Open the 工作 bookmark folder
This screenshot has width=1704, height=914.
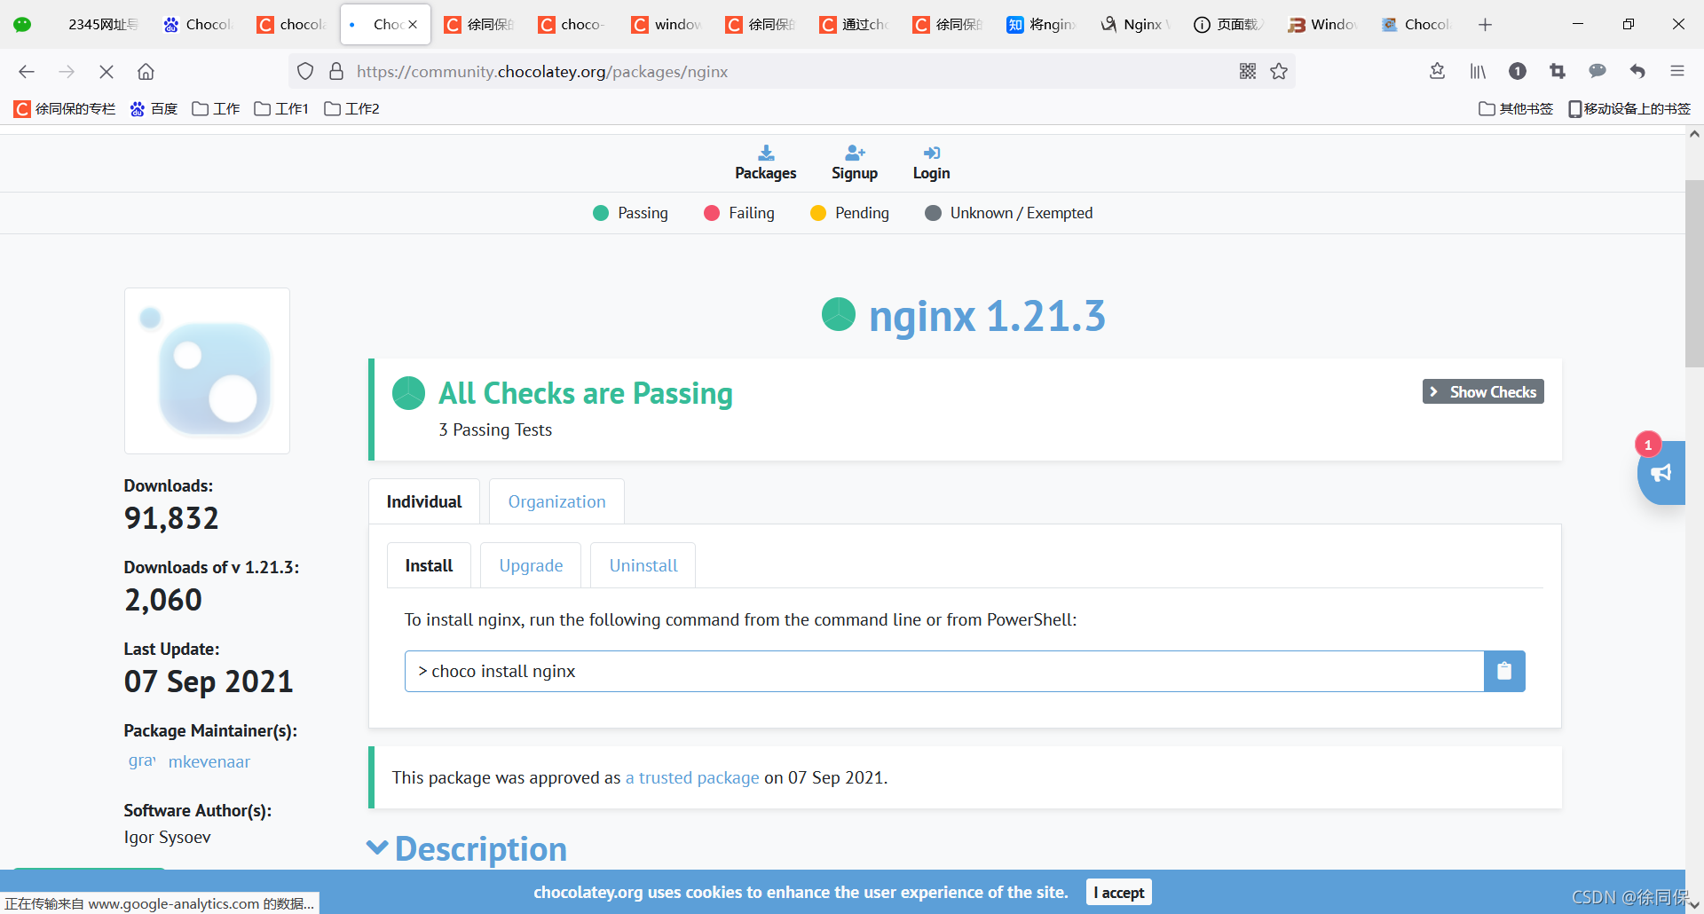216,109
